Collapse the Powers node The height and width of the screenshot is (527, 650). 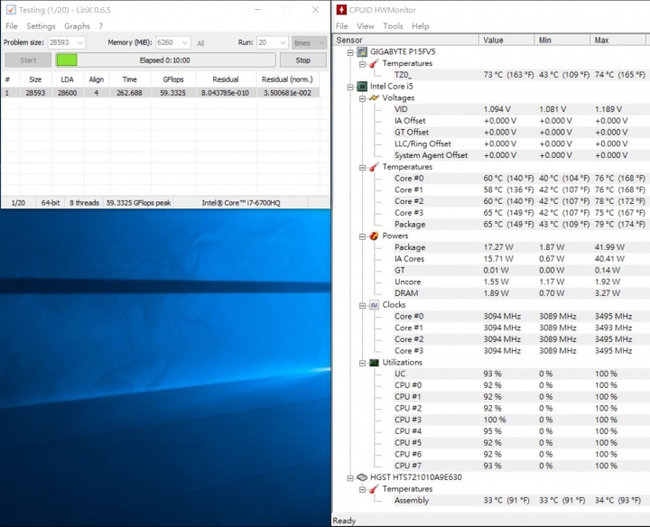pos(362,236)
